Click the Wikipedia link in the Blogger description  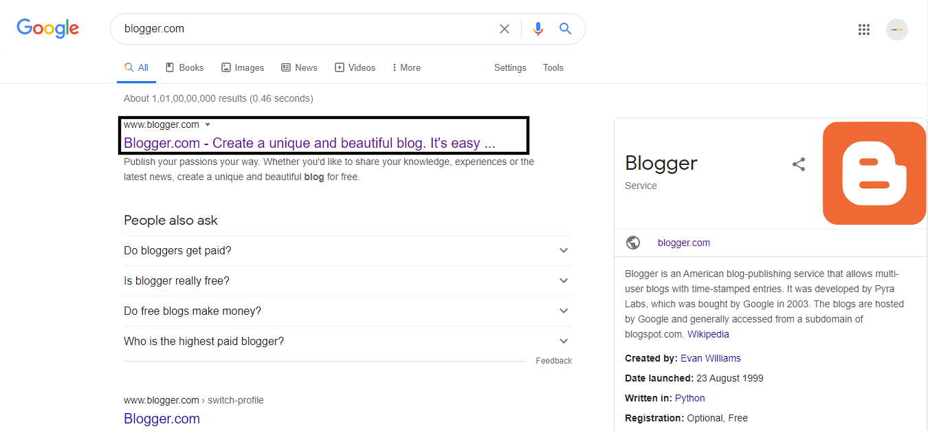point(708,333)
